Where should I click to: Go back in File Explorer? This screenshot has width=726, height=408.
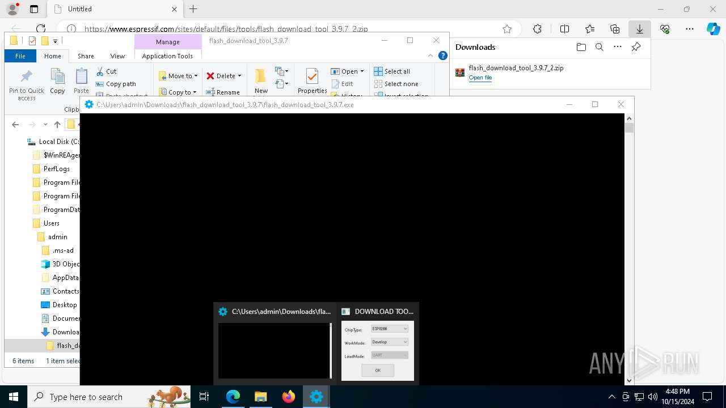coord(15,125)
